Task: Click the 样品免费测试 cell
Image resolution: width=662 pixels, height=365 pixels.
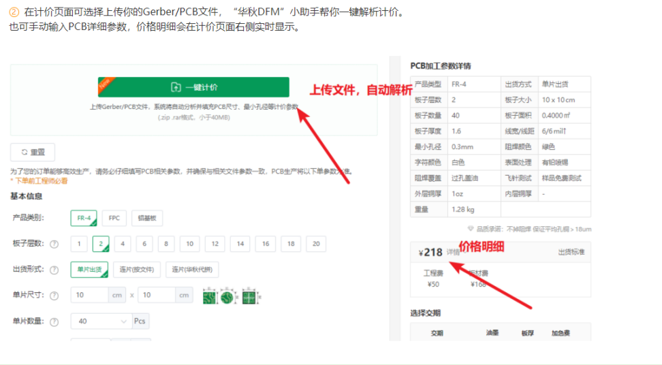Action: (565, 178)
